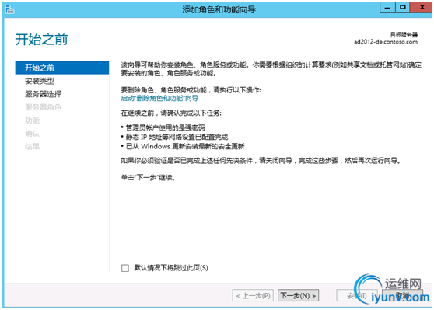Click the 管理员帐户使用的是强密码 bullet
The width and height of the screenshot is (434, 310).
165,127
